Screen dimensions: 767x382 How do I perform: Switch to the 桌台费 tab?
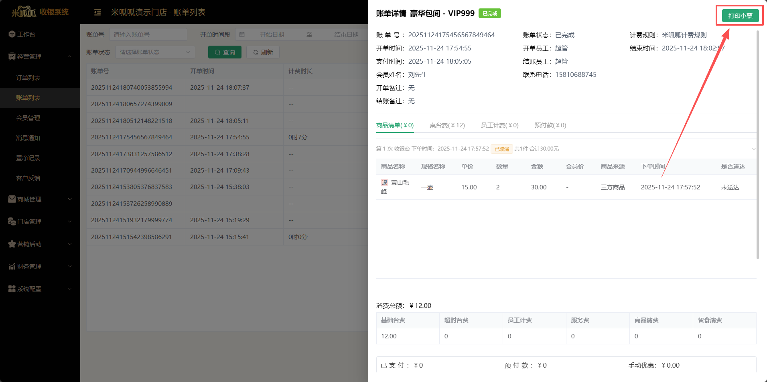[x=447, y=125]
